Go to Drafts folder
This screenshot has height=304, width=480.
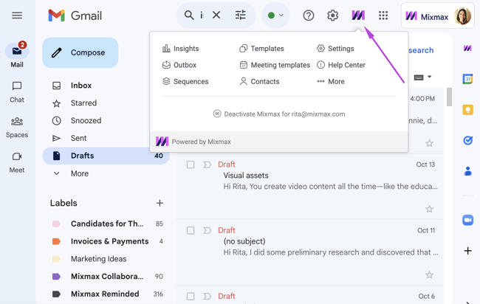(x=106, y=156)
